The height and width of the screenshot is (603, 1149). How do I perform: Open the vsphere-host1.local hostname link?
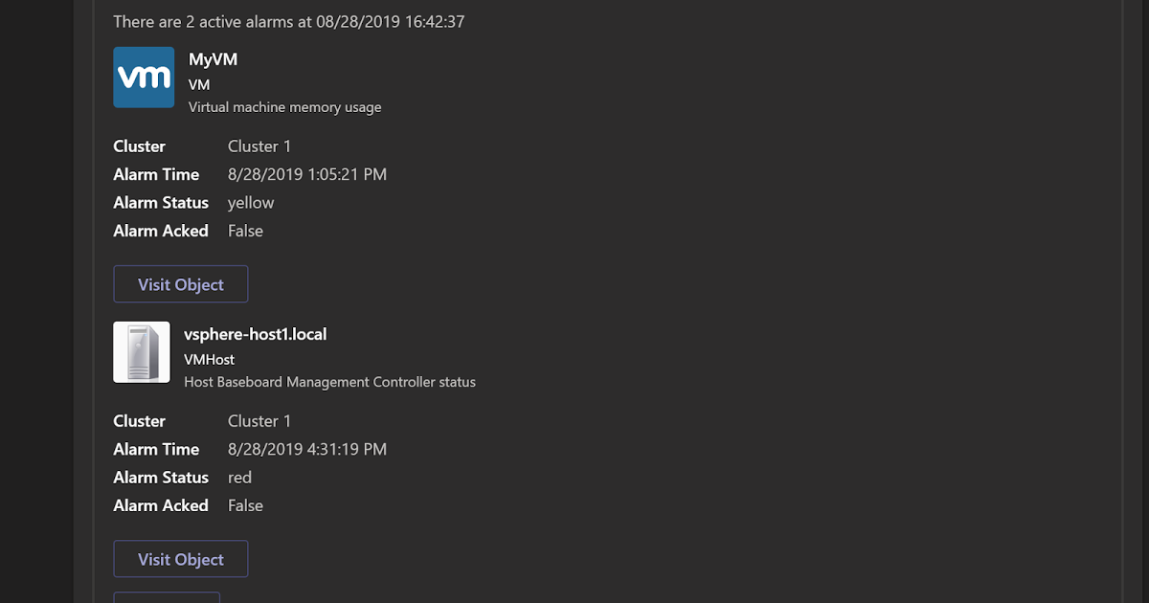(x=256, y=334)
